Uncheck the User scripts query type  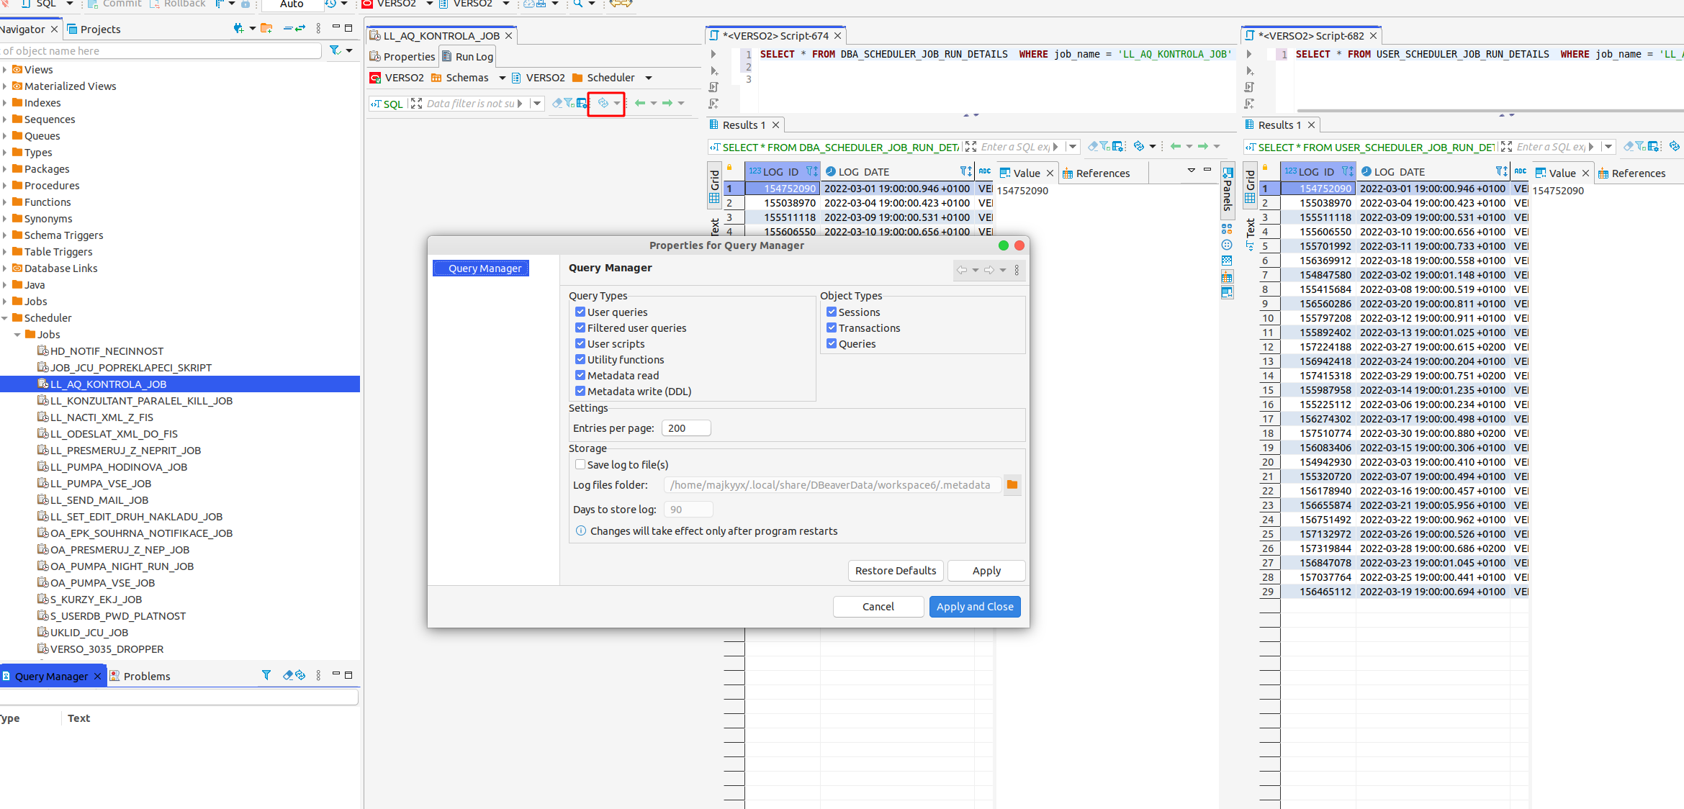click(581, 343)
